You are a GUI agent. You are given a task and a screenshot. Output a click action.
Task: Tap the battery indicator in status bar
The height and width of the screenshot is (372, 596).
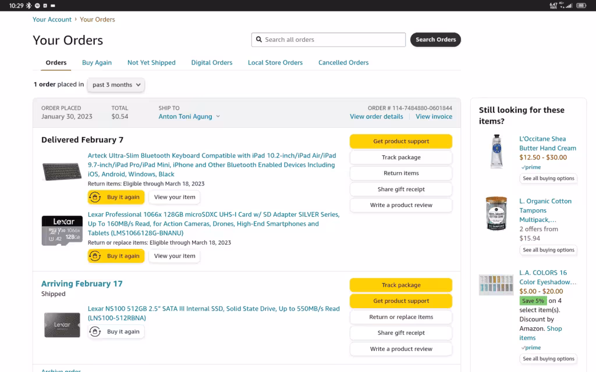(x=581, y=6)
